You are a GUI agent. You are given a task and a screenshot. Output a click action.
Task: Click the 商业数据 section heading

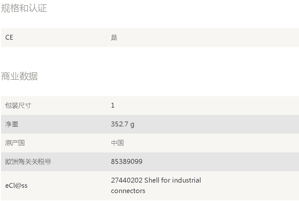[x=19, y=76]
